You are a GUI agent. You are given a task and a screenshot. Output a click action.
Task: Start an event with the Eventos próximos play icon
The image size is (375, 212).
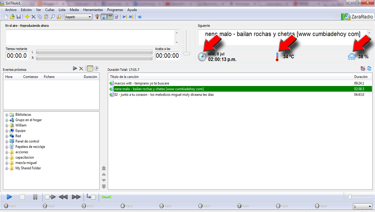(x=75, y=68)
